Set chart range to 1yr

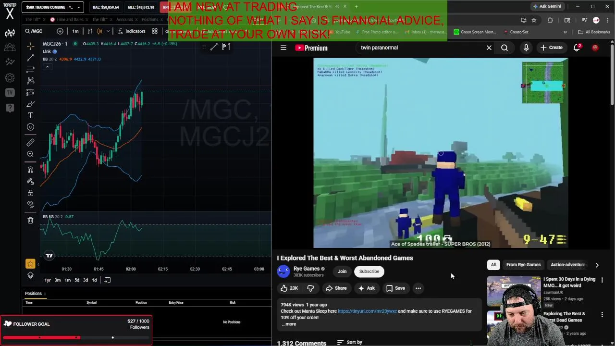48,280
